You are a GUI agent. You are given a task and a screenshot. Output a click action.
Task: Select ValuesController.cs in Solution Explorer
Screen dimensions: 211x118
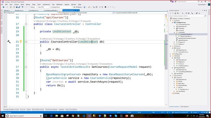tap(185, 36)
